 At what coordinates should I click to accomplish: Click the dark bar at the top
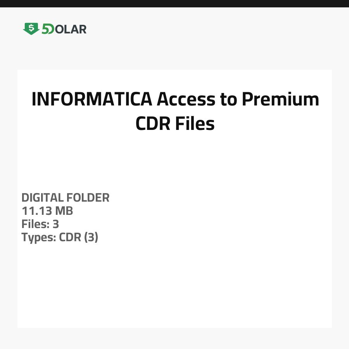tap(174, 3)
